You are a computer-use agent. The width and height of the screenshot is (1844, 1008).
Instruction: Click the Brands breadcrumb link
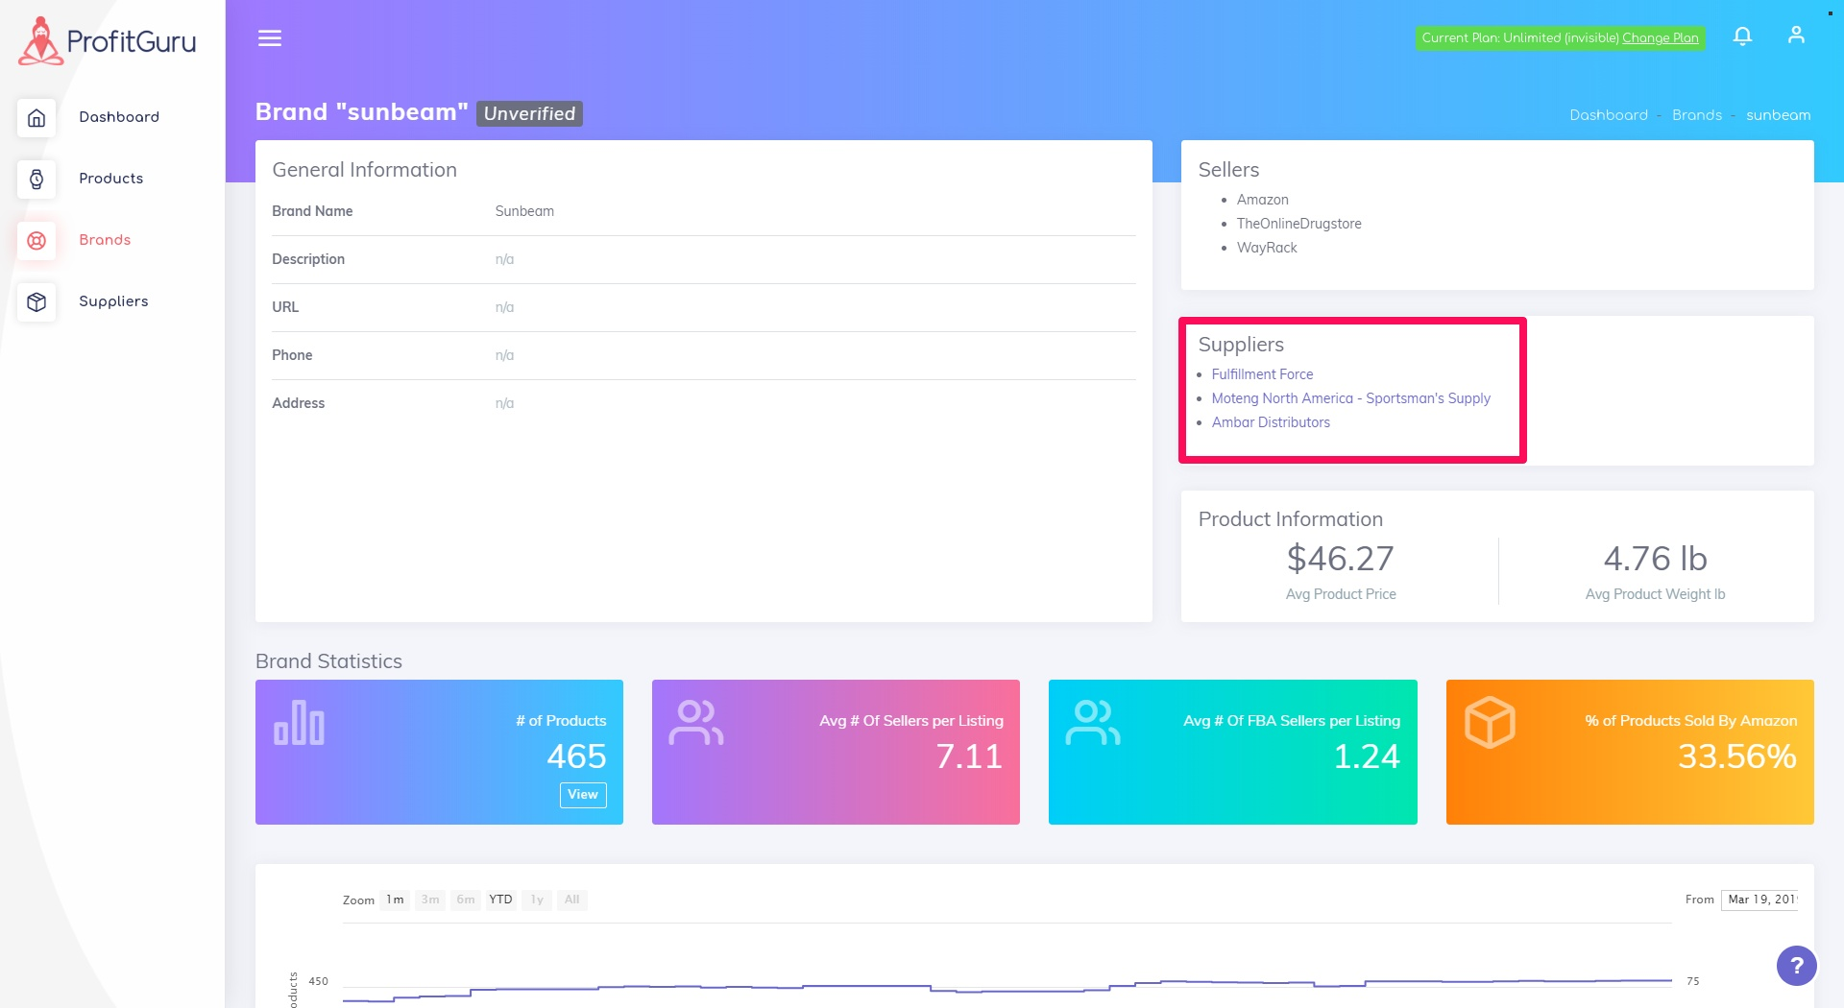click(x=1696, y=115)
